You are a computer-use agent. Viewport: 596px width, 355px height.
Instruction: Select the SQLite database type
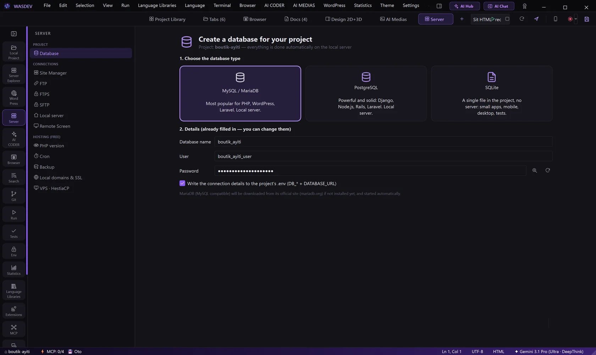(492, 93)
